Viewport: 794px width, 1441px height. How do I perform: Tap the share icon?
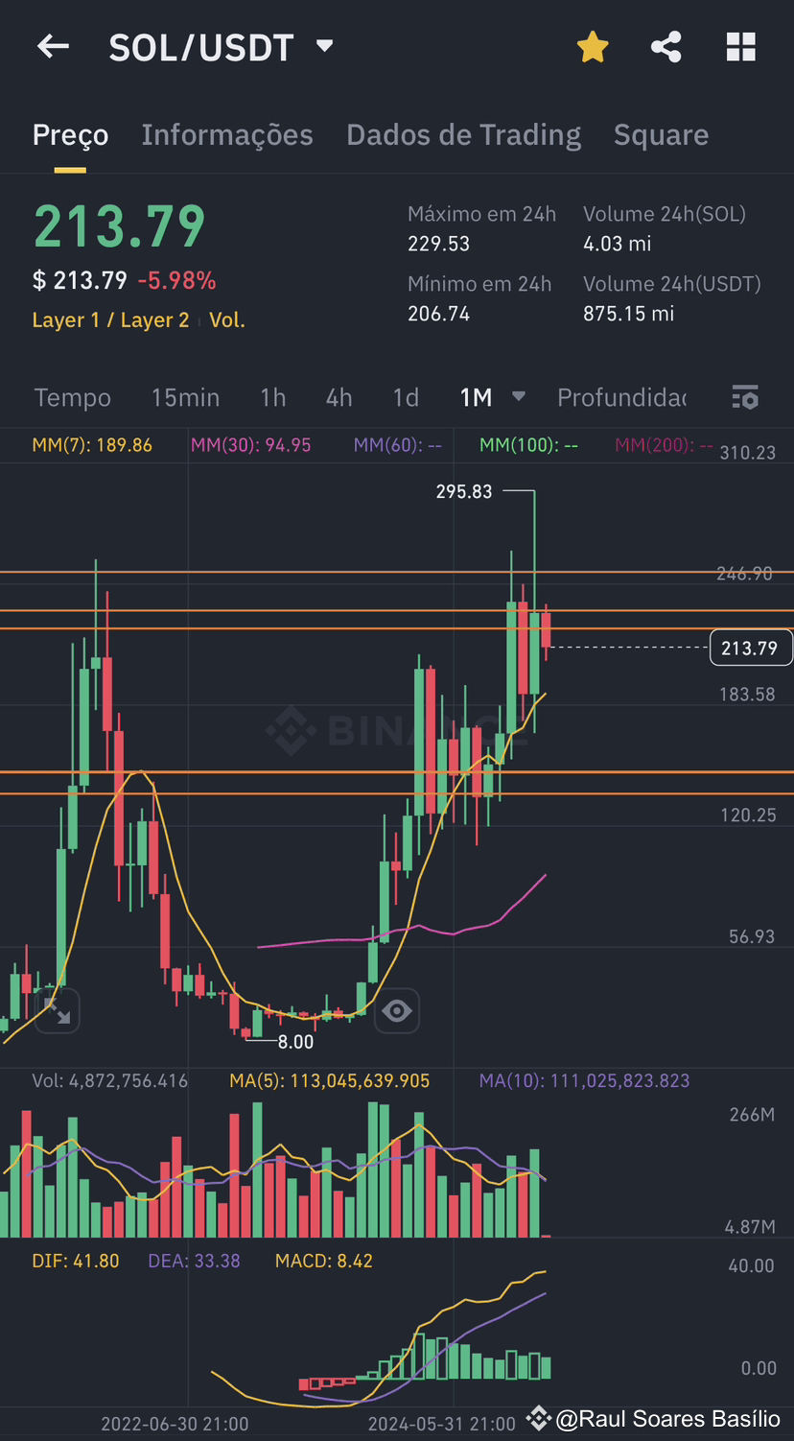666,46
